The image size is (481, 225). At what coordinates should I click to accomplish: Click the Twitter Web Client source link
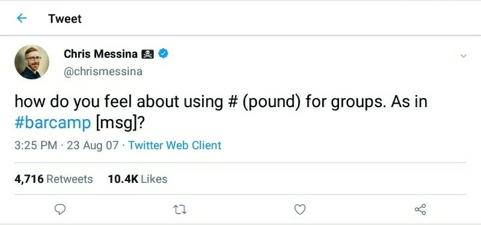point(174,145)
